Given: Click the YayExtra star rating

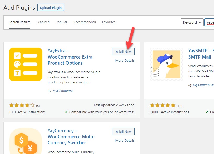Looking at the screenshot, I should click(x=22, y=105).
